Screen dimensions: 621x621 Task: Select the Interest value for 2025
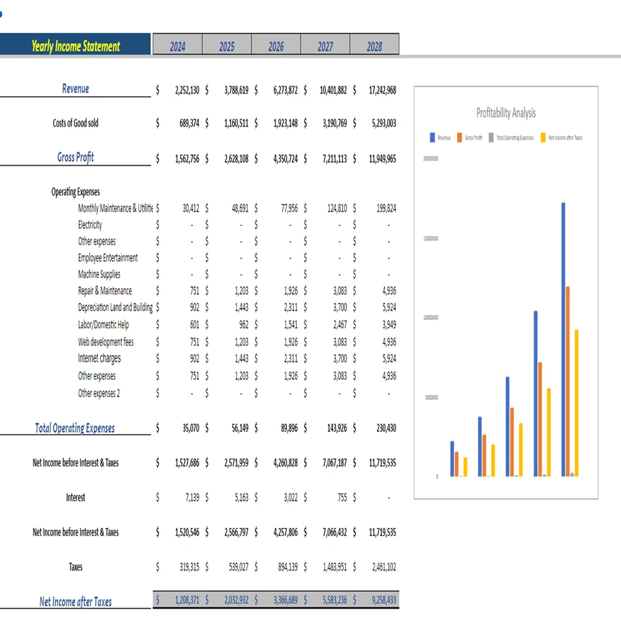click(x=240, y=497)
